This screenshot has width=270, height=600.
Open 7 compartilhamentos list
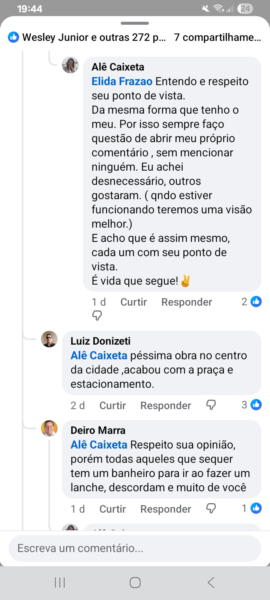217,37
